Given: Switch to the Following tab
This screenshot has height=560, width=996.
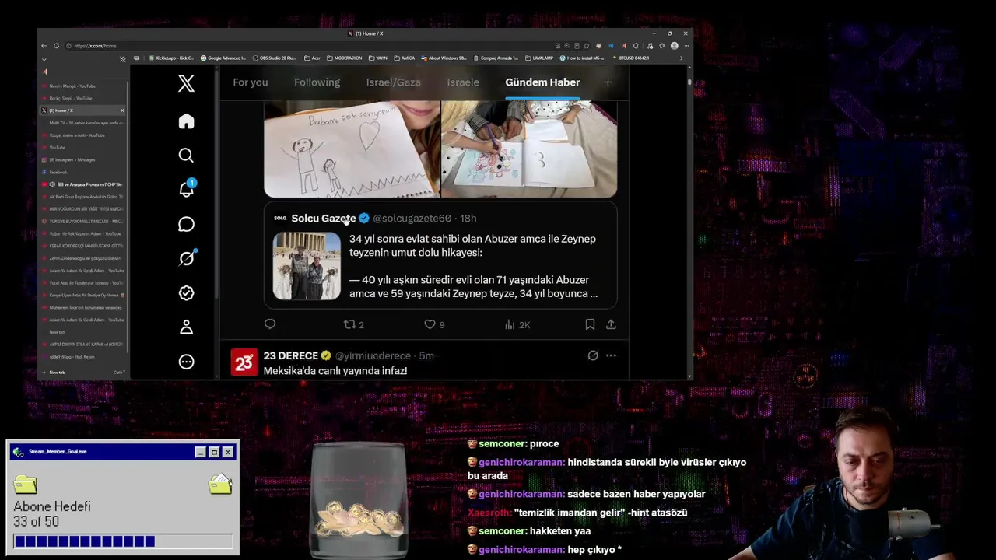Looking at the screenshot, I should [x=317, y=82].
